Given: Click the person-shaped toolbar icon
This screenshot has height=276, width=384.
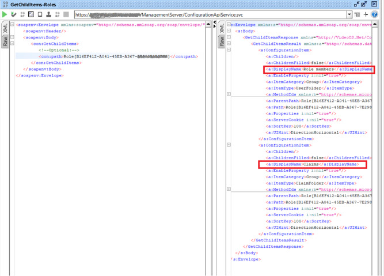Looking at the screenshot, I should click(48, 14).
